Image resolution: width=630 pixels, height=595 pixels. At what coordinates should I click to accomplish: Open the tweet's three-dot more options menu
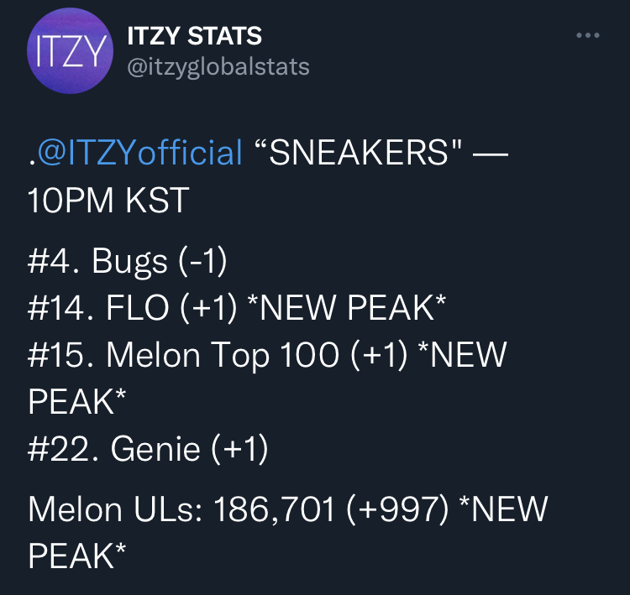coord(588,35)
